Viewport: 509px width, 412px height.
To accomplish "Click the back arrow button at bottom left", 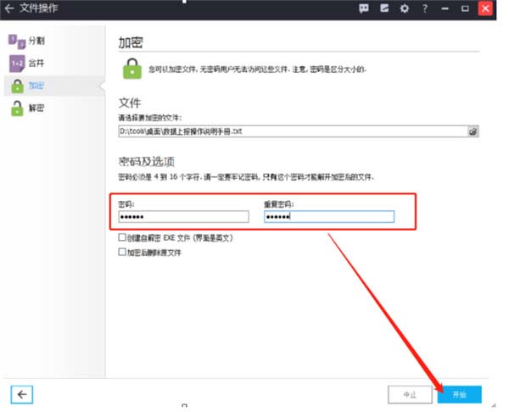I will [x=22, y=394].
